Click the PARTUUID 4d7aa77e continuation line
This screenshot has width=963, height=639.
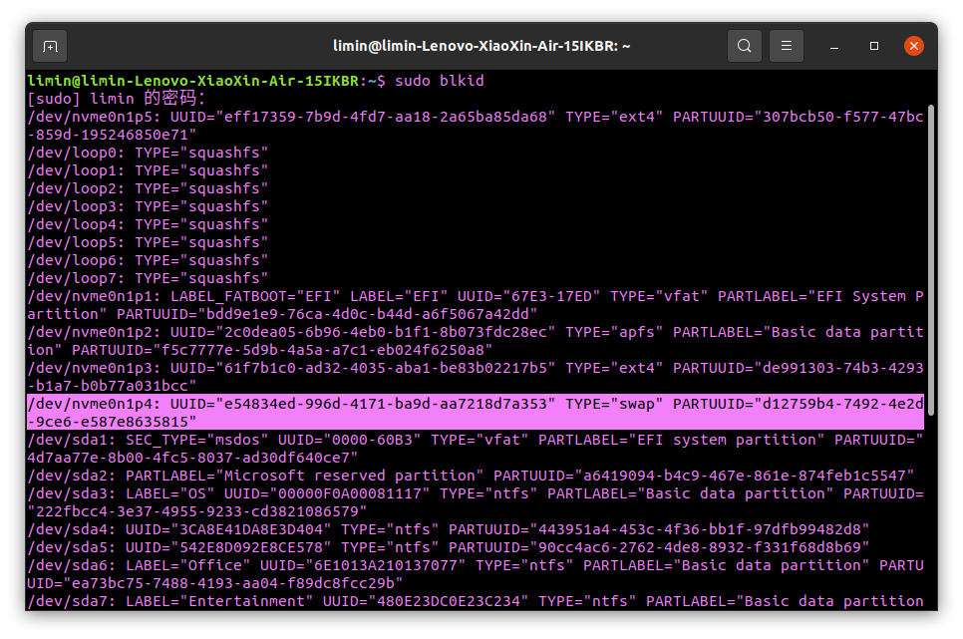[x=192, y=458]
